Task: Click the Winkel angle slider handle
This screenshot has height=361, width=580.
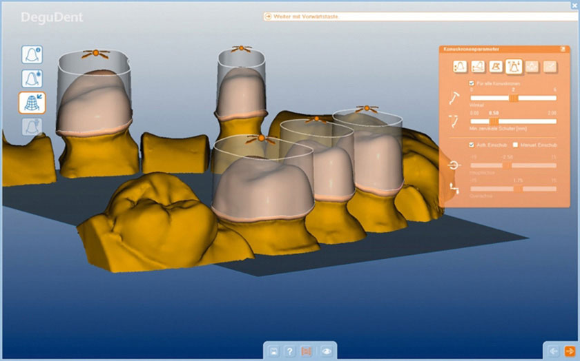Action: [x=514, y=99]
